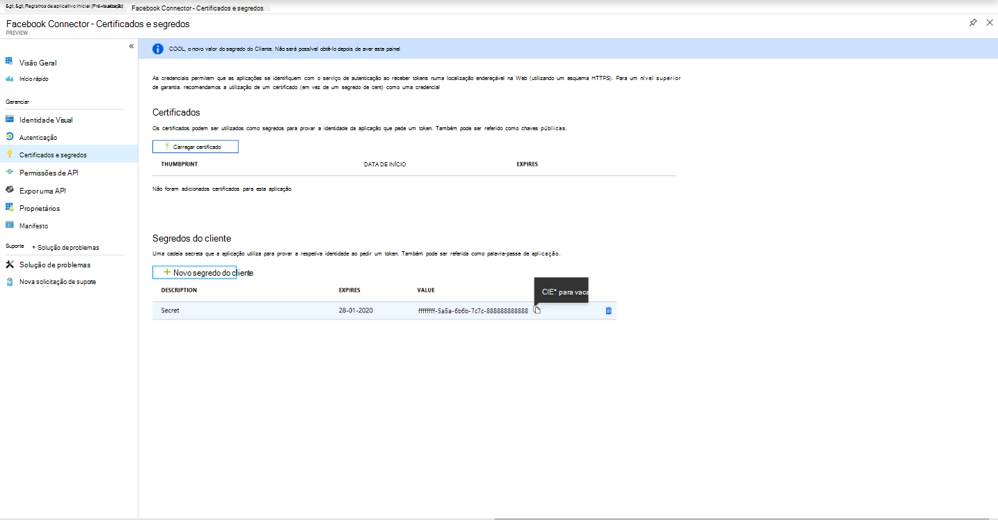The image size is (998, 520).
Task: Click the wrench tools icon
Action: pyautogui.click(x=10, y=265)
